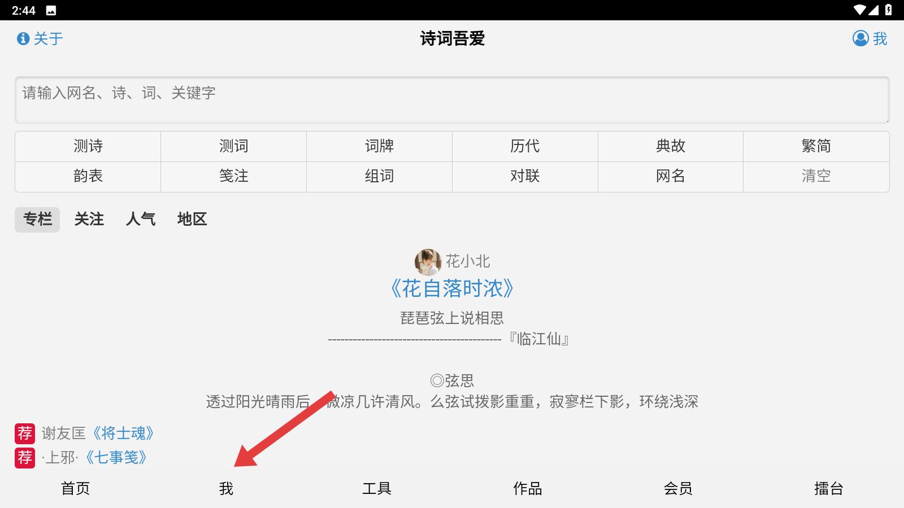This screenshot has width=904, height=508.
Task: Switch to the 人气 tab
Action: pyautogui.click(x=141, y=219)
